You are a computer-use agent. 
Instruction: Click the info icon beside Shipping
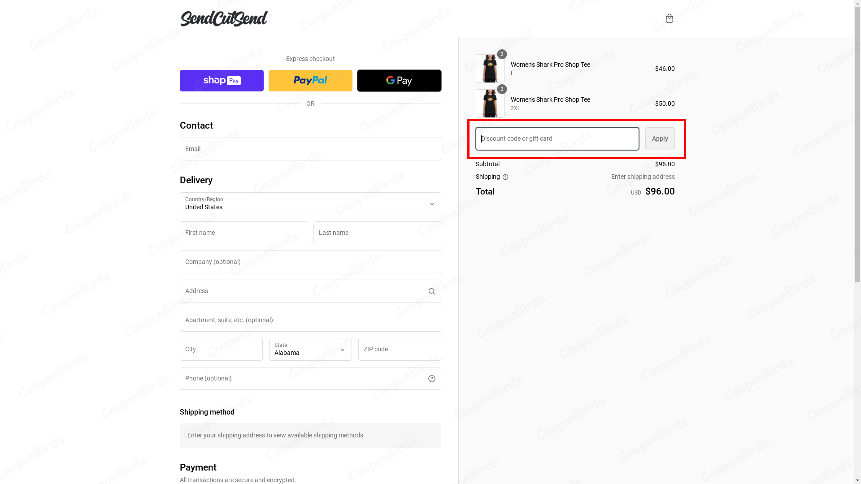click(x=505, y=177)
